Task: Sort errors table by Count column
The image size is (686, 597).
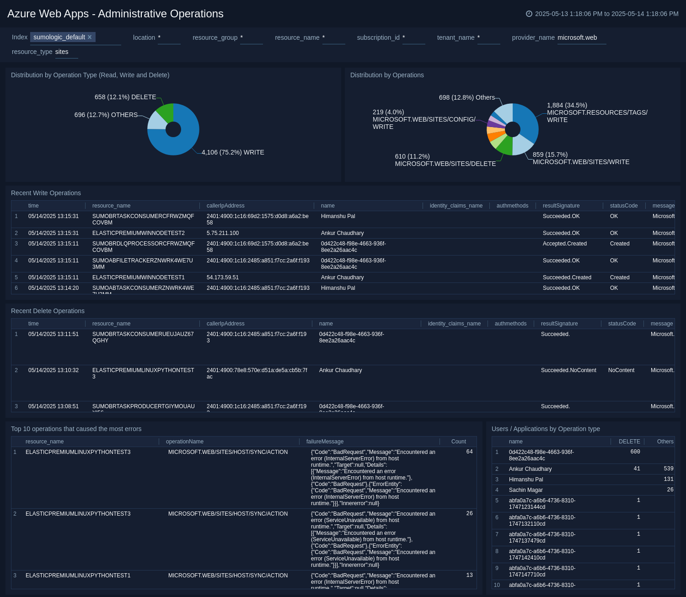Action: click(458, 442)
